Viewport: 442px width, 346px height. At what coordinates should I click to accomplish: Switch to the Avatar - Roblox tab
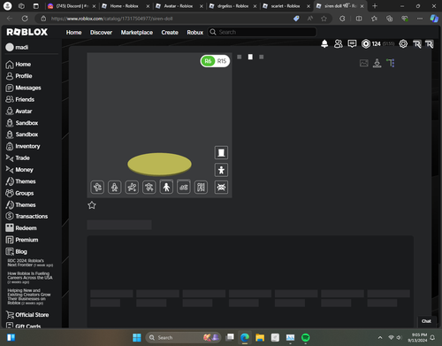(179, 6)
